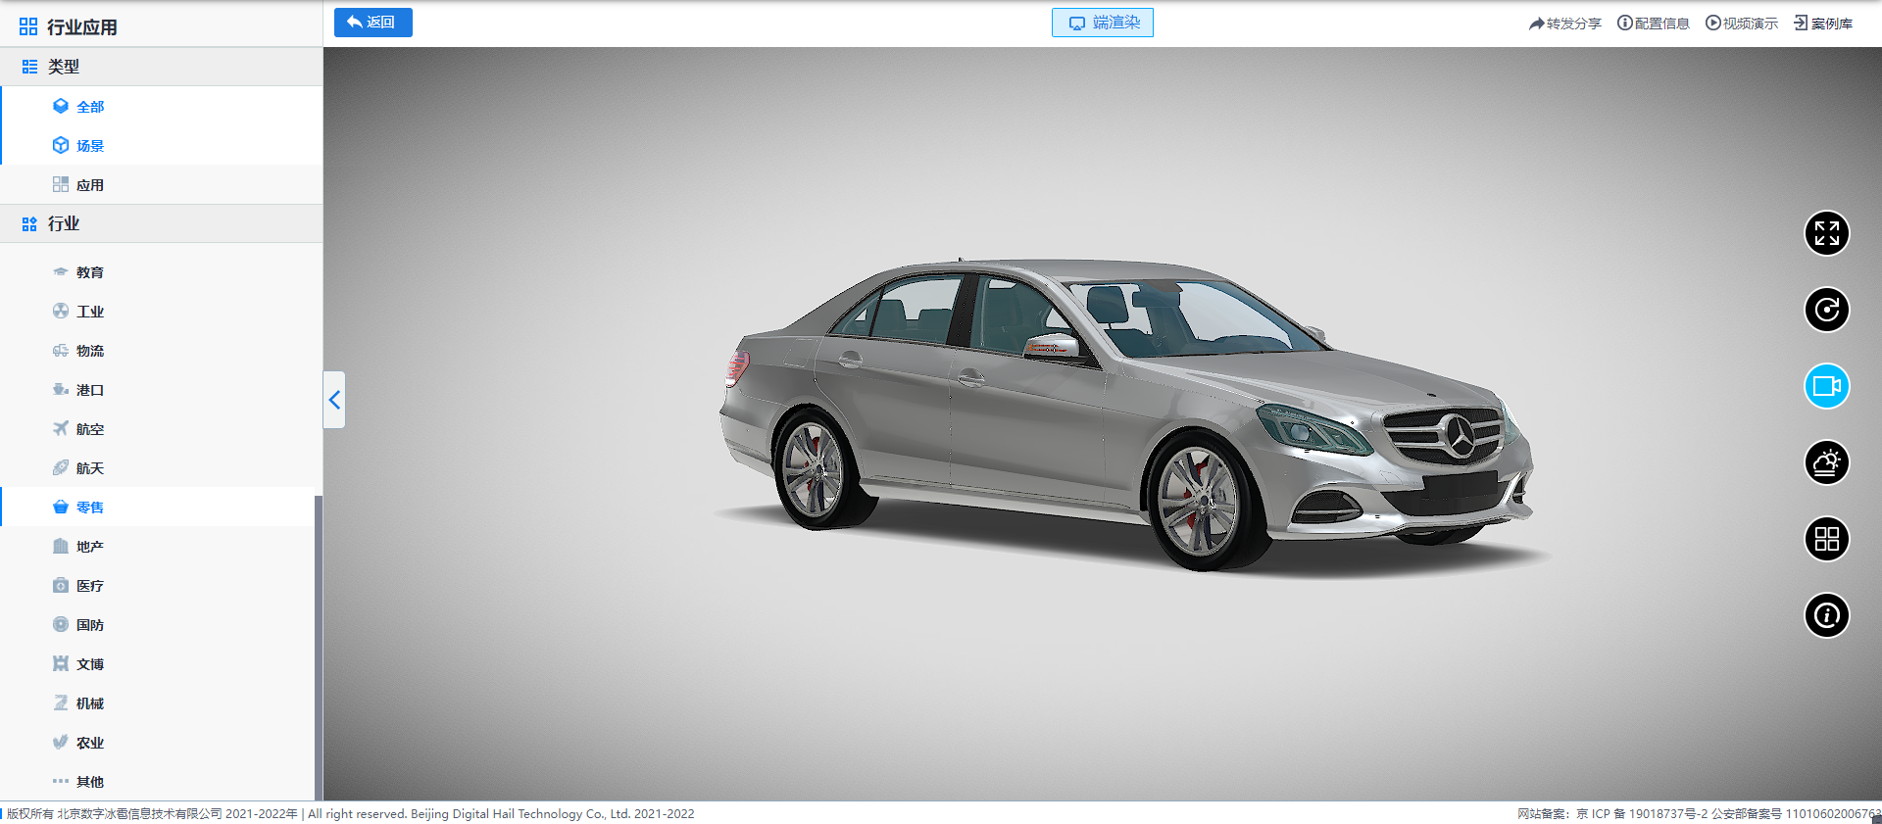Play the 视频演示 video demo

coord(1741,24)
